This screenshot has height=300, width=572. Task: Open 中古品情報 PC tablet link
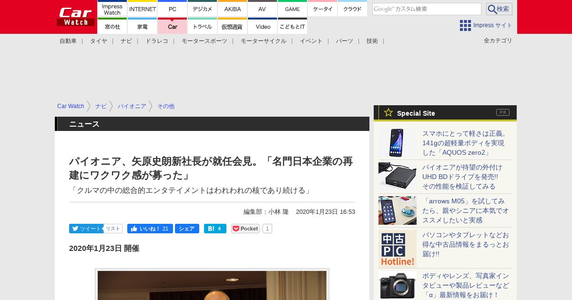coord(466,244)
